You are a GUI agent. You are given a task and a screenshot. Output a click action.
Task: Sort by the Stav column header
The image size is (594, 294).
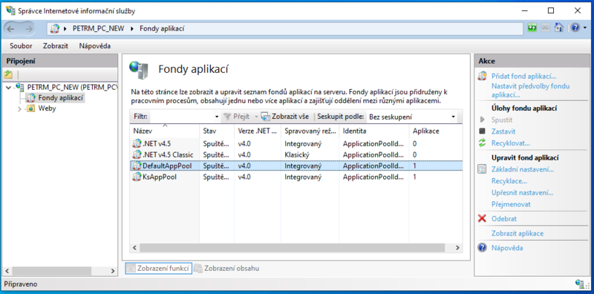coord(217,131)
